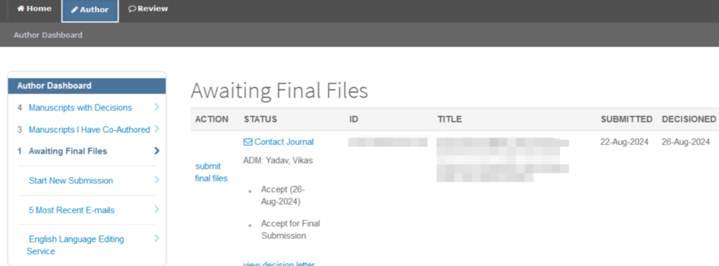This screenshot has height=266, width=719.
Task: Open view decision letter link
Action: coord(279,263)
